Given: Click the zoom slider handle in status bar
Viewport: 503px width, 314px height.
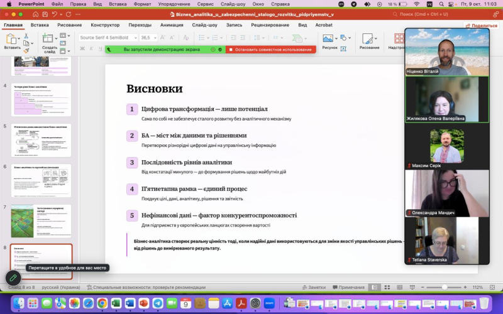Looking at the screenshot, I should point(445,288).
